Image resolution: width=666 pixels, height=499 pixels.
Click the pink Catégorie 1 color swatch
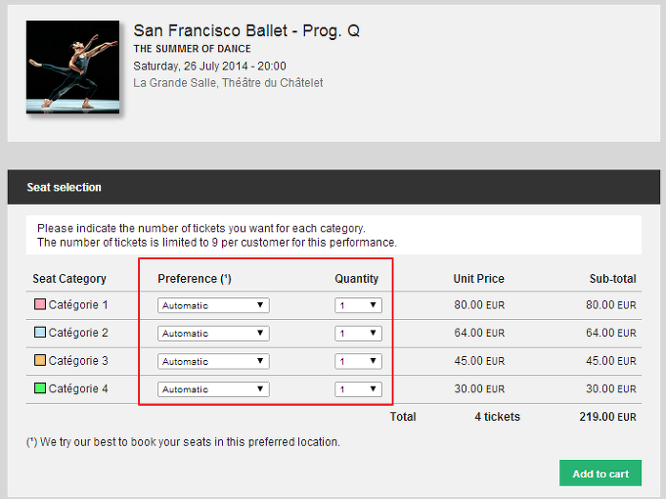pos(40,304)
